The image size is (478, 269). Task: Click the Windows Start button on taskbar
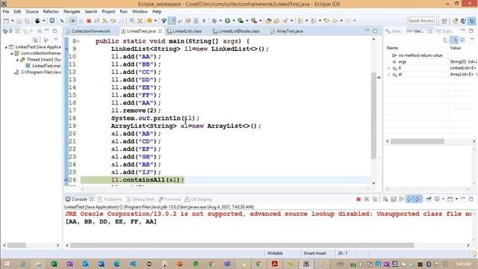[7, 264]
